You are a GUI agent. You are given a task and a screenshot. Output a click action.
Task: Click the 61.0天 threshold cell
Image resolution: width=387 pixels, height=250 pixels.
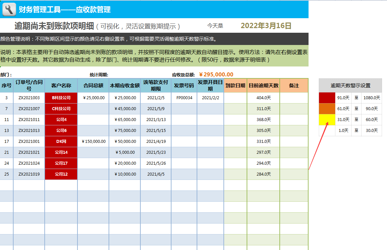(343, 109)
